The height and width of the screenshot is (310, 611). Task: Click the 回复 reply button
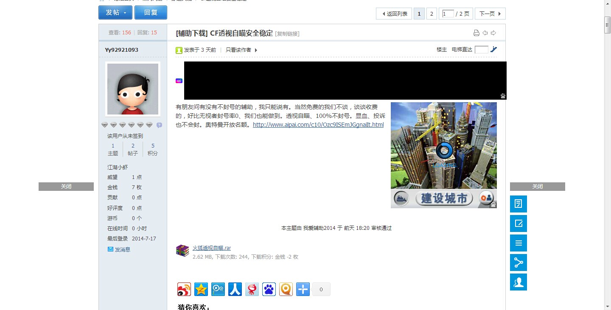[151, 13]
